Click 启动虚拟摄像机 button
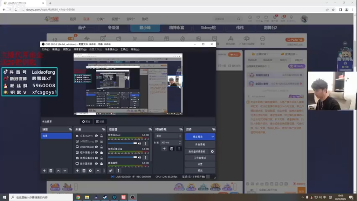This screenshot has width=357, height=201. [197, 151]
